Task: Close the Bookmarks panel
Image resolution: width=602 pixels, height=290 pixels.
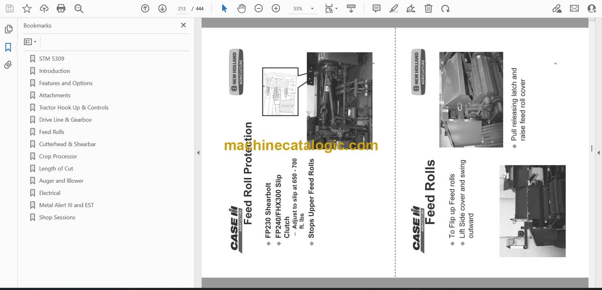Action: coord(183,25)
